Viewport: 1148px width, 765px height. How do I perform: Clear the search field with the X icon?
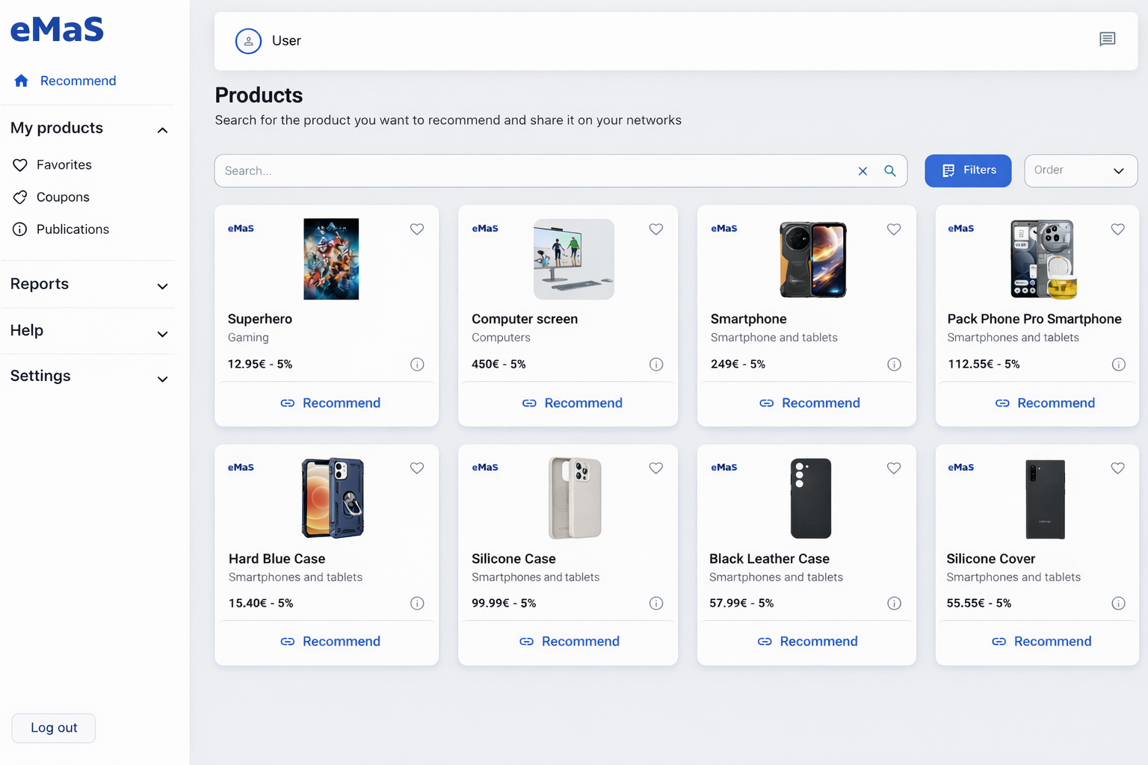862,170
